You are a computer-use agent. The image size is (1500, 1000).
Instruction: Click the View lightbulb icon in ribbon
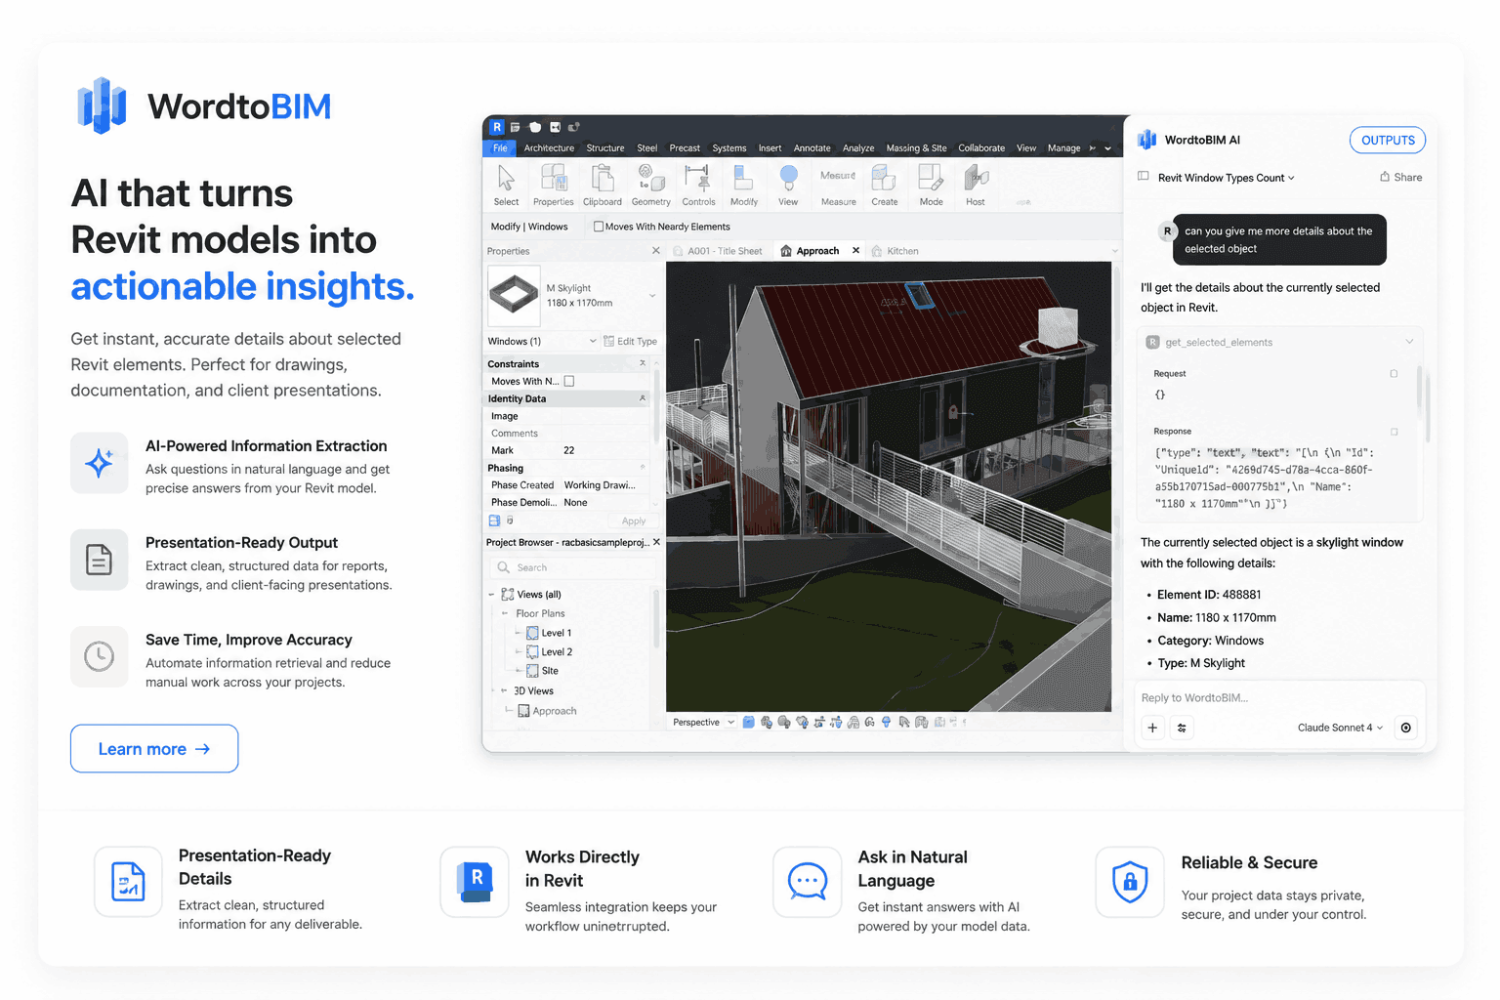point(788,179)
